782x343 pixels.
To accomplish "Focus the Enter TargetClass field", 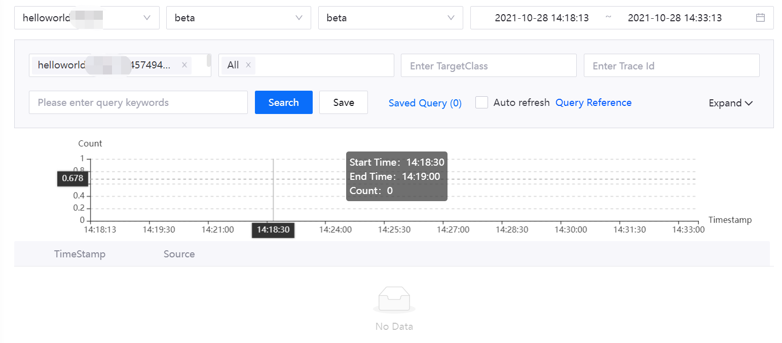I will coord(488,65).
